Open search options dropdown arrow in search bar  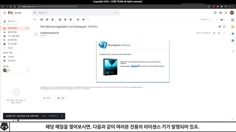[117, 13]
